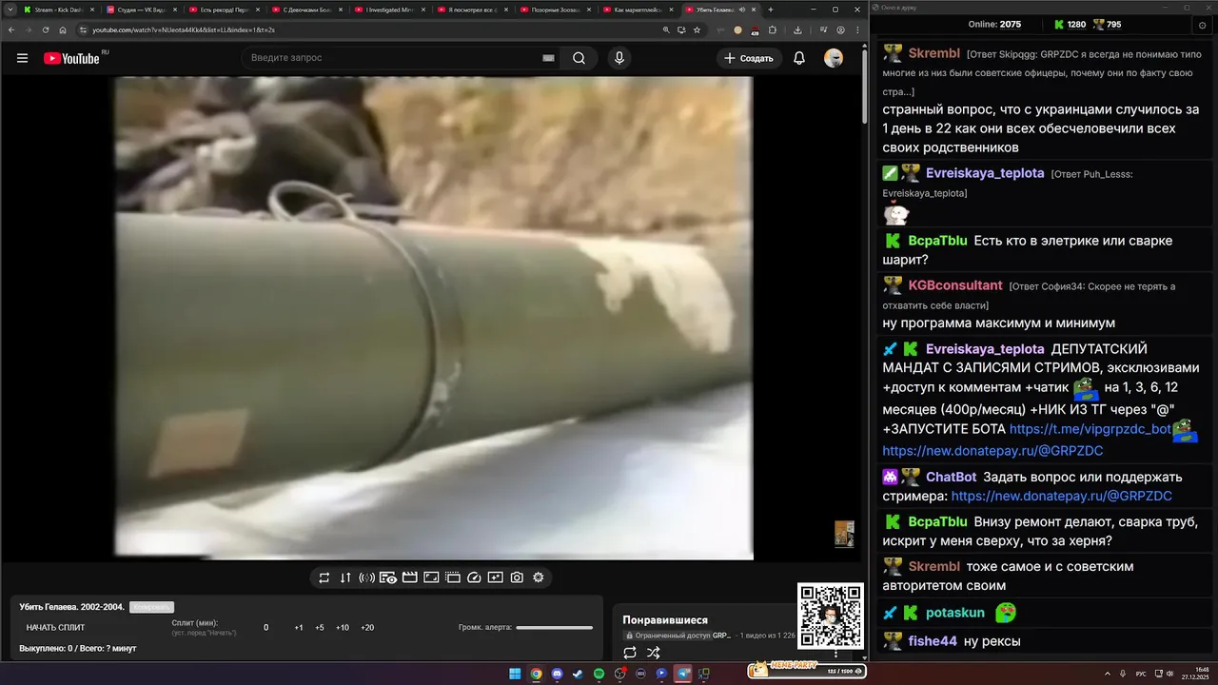Click the browser address bar URL
Viewport: 1218px width, 685px height.
tap(184, 29)
